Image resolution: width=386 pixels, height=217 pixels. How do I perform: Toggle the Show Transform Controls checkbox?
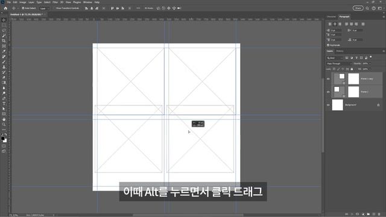55,8
